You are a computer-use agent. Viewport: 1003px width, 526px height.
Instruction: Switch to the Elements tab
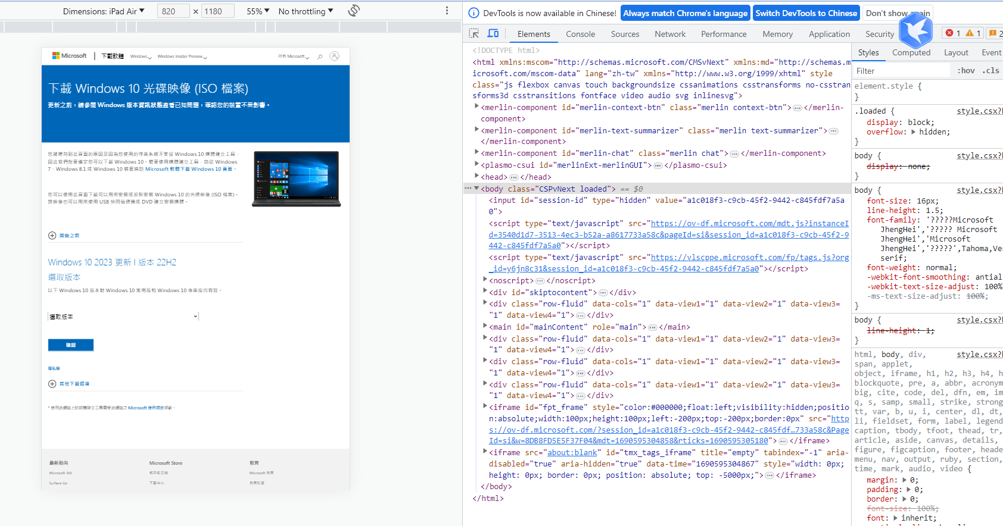click(534, 34)
